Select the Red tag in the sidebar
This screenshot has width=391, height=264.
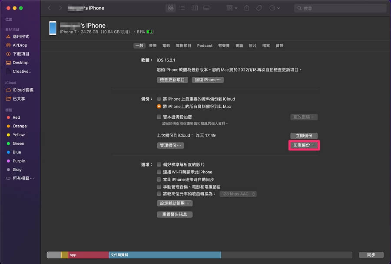(x=16, y=117)
